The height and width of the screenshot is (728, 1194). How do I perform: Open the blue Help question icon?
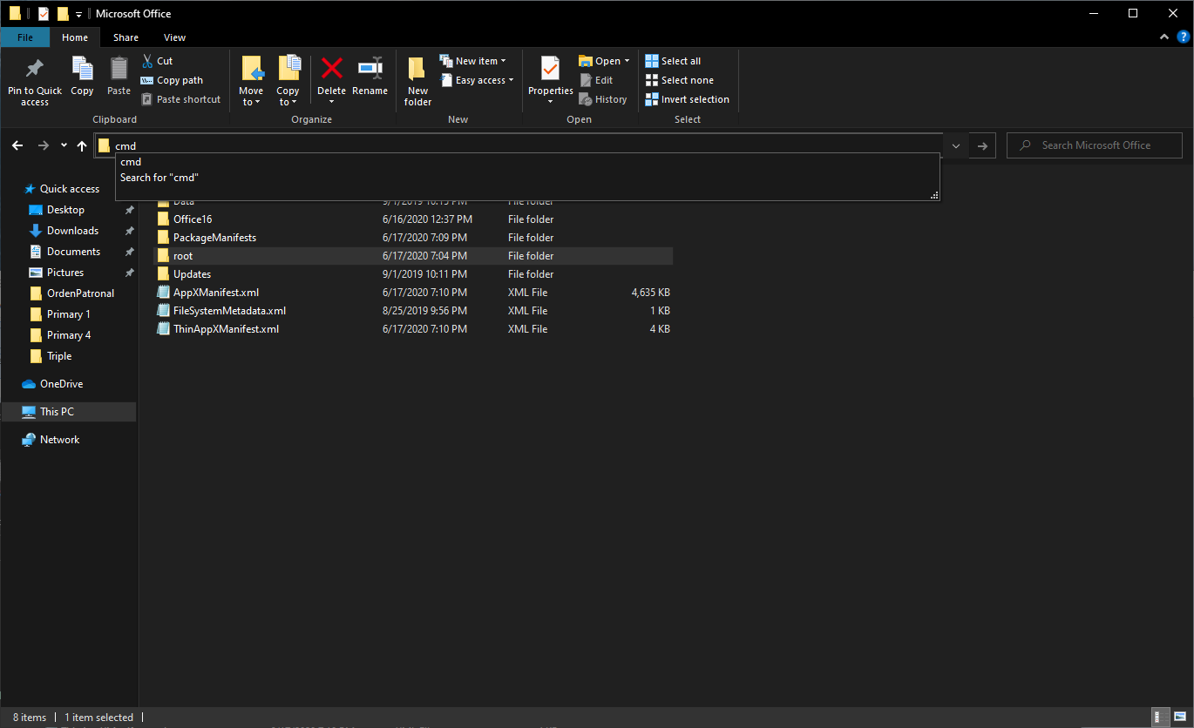[1183, 37]
